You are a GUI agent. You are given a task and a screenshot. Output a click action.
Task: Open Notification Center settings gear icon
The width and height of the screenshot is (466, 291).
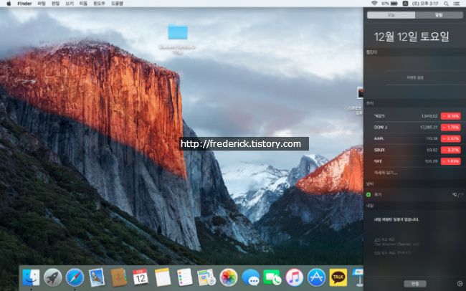(460, 283)
